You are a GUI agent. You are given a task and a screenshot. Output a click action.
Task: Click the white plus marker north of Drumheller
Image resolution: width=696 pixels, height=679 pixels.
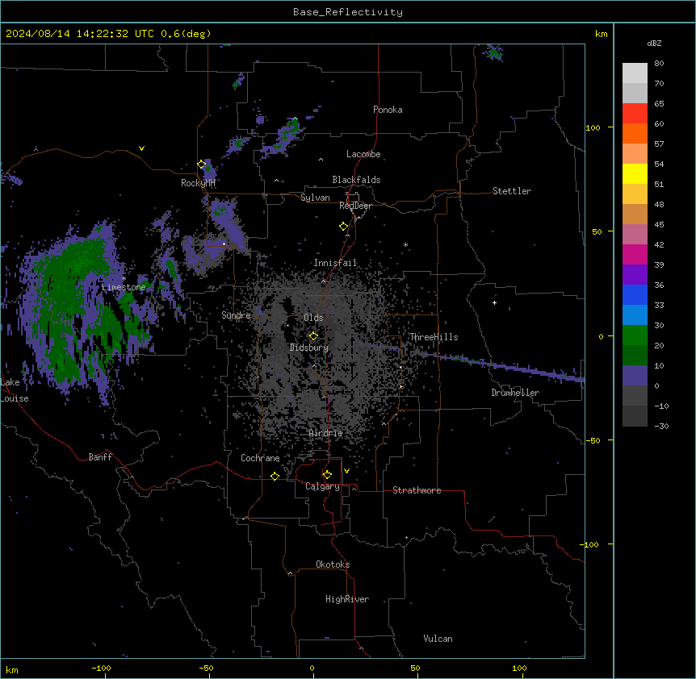coord(494,302)
